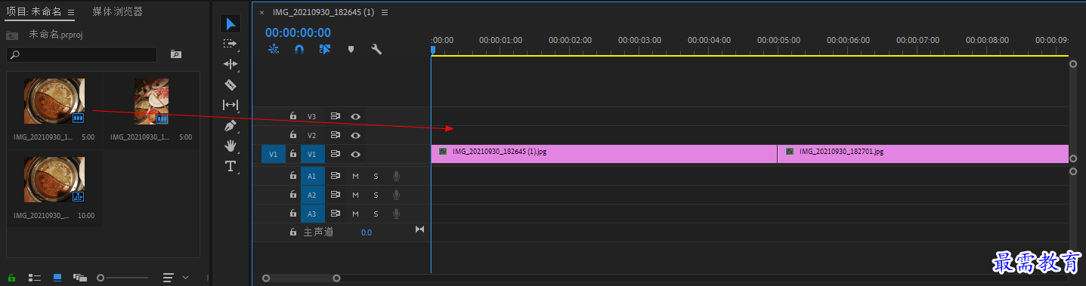Mute audio track A2 with M button
Image resolution: width=1086 pixels, height=286 pixels.
(x=355, y=195)
